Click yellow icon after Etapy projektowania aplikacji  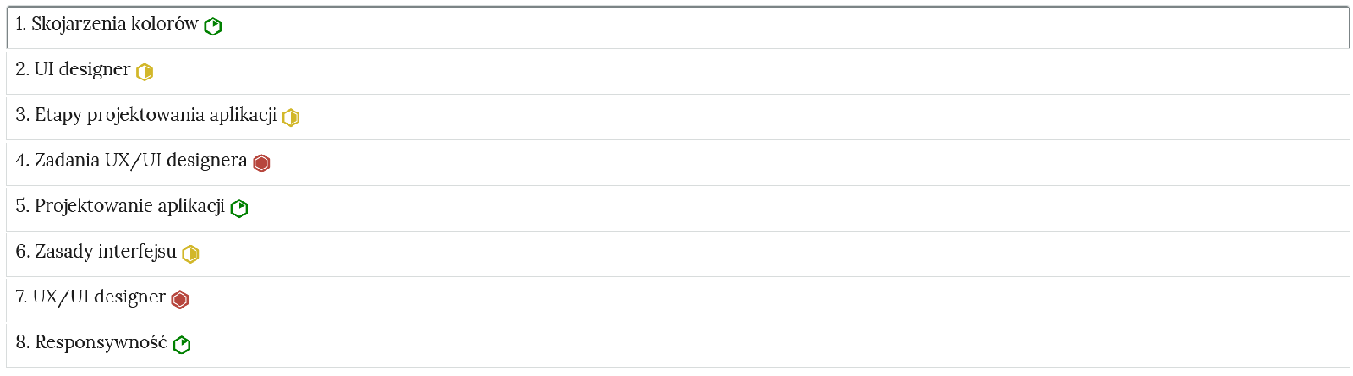(x=291, y=118)
